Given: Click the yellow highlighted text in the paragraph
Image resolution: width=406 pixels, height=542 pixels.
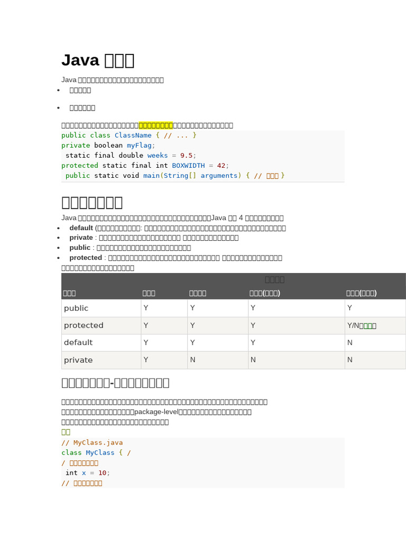Looking at the screenshot, I should click(x=156, y=125).
